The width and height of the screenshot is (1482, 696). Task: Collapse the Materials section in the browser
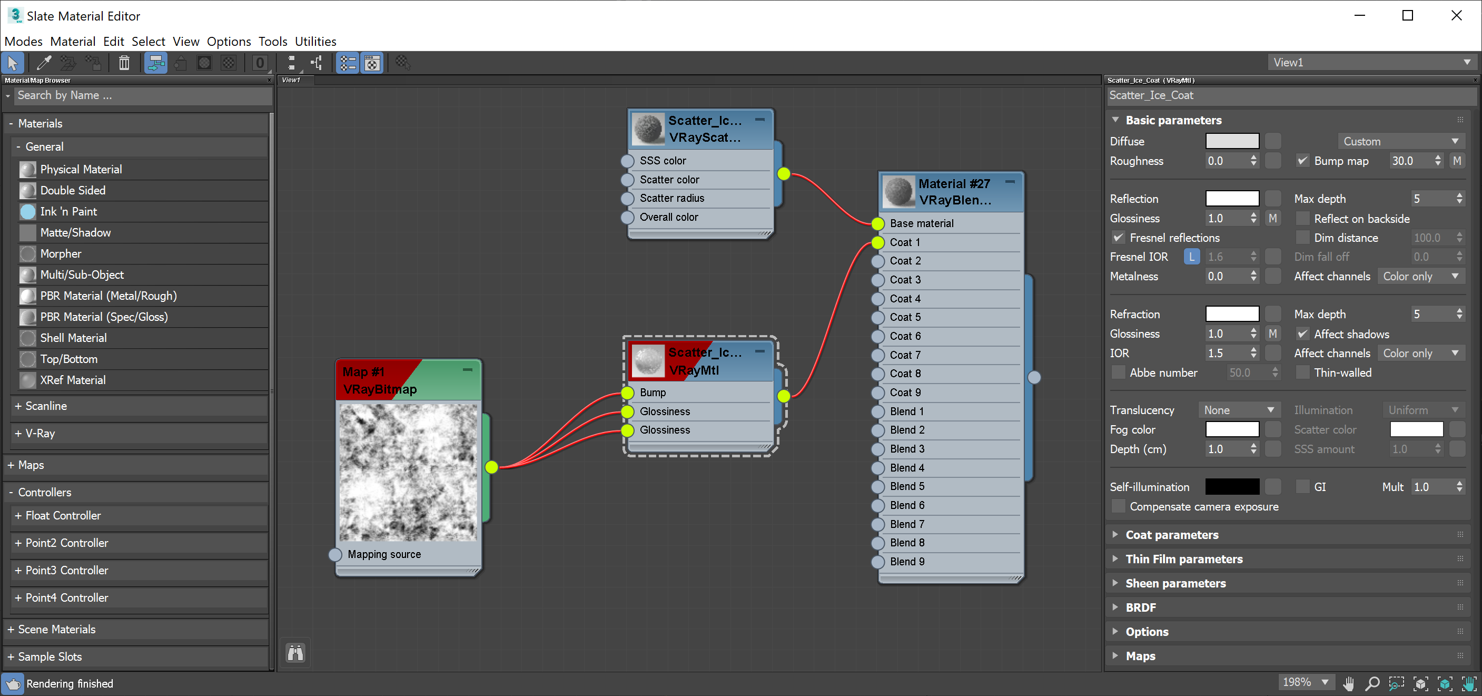12,123
